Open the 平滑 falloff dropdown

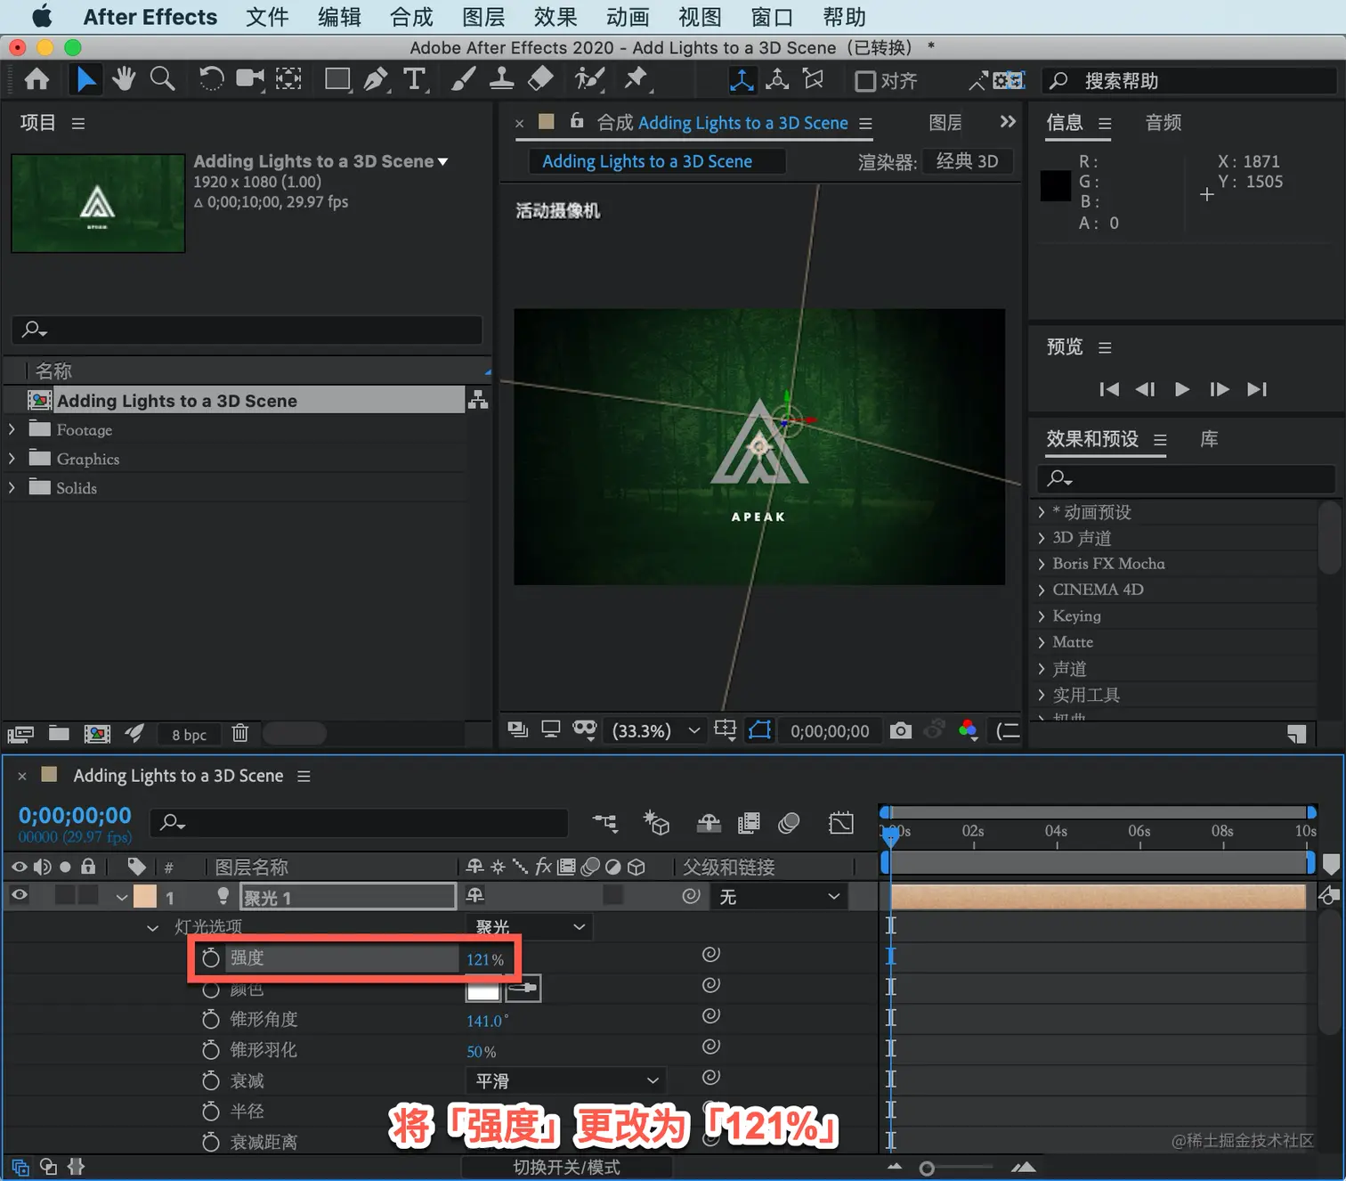[x=565, y=1081]
